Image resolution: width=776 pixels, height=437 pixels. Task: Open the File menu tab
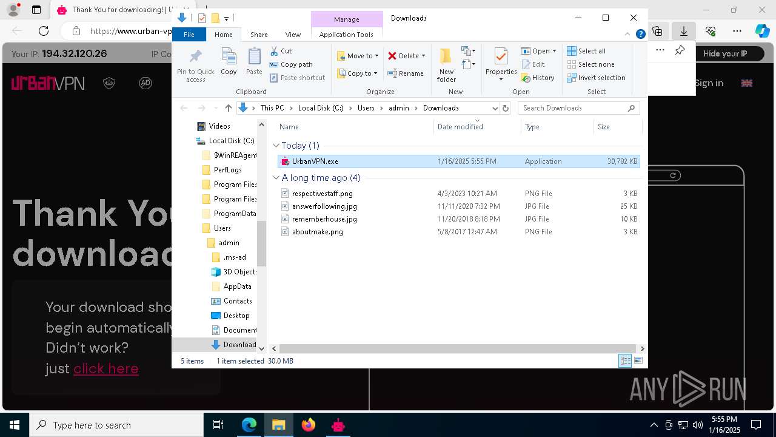tap(189, 35)
